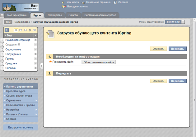This screenshot has height=137, width=196.
Task: Click the scrollbar up arrow at top right
Action: click(x=194, y=20)
